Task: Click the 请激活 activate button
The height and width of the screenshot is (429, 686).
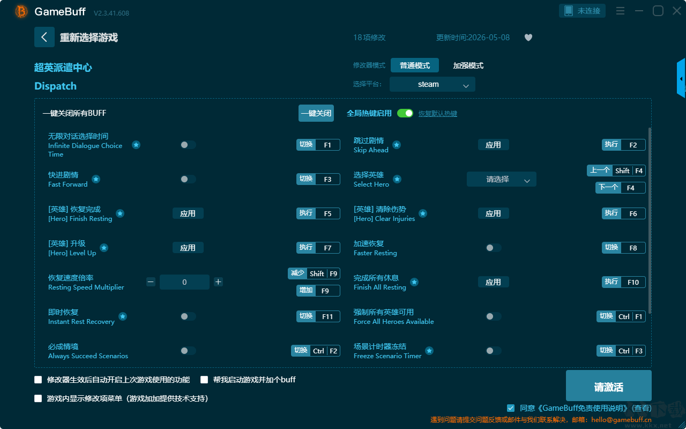Action: click(x=609, y=386)
